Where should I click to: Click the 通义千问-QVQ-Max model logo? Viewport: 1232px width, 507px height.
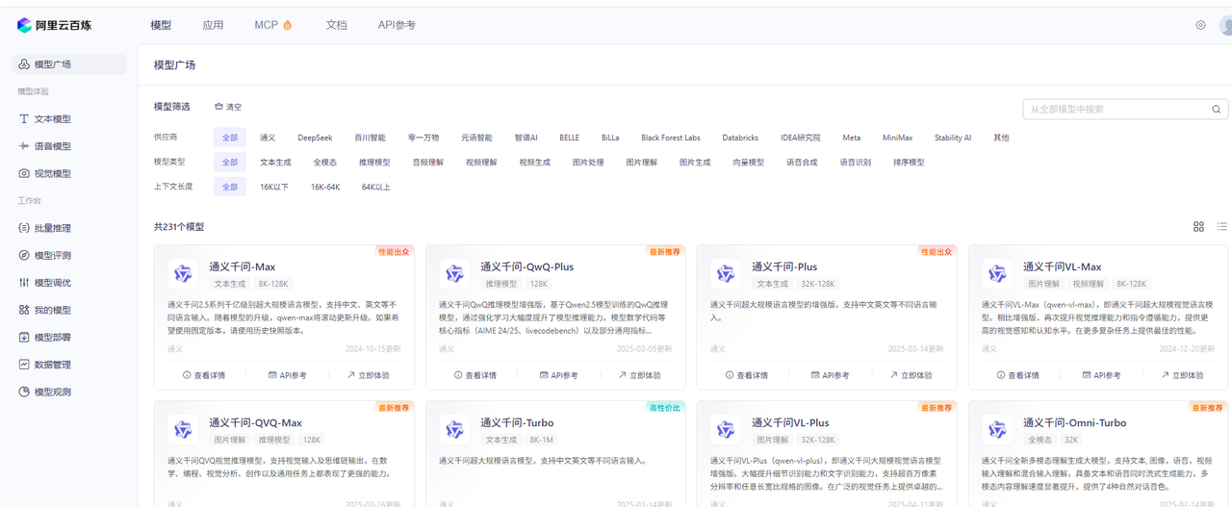click(183, 429)
